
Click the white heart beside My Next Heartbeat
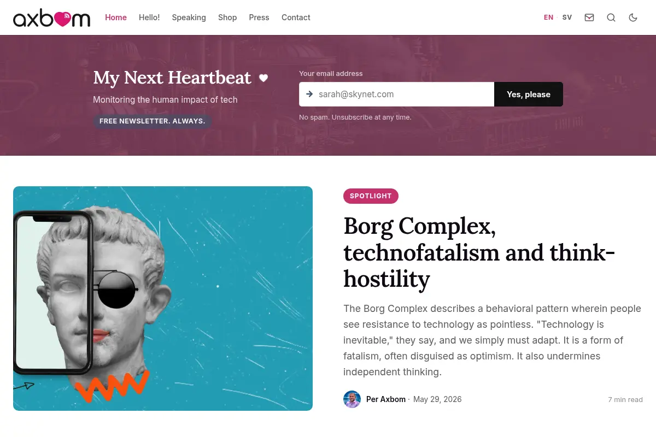[263, 78]
